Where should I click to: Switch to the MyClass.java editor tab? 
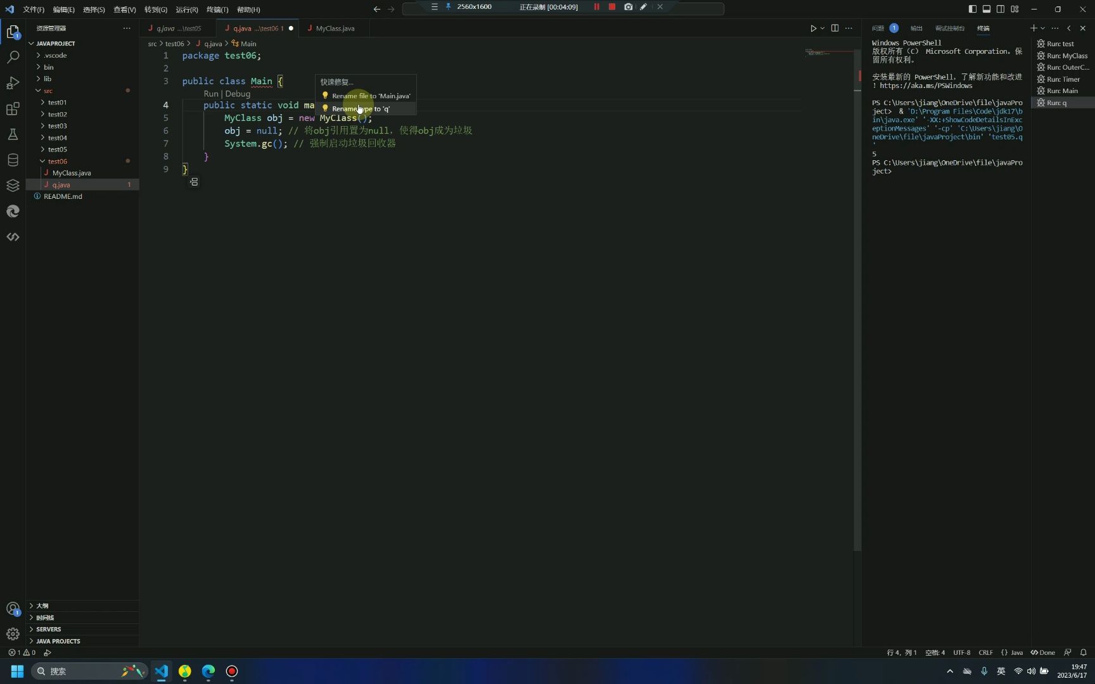tap(335, 28)
